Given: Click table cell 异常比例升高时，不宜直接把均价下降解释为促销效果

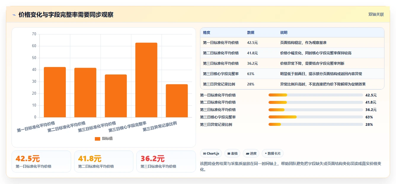Looking at the screenshot, I should tap(323, 84).
